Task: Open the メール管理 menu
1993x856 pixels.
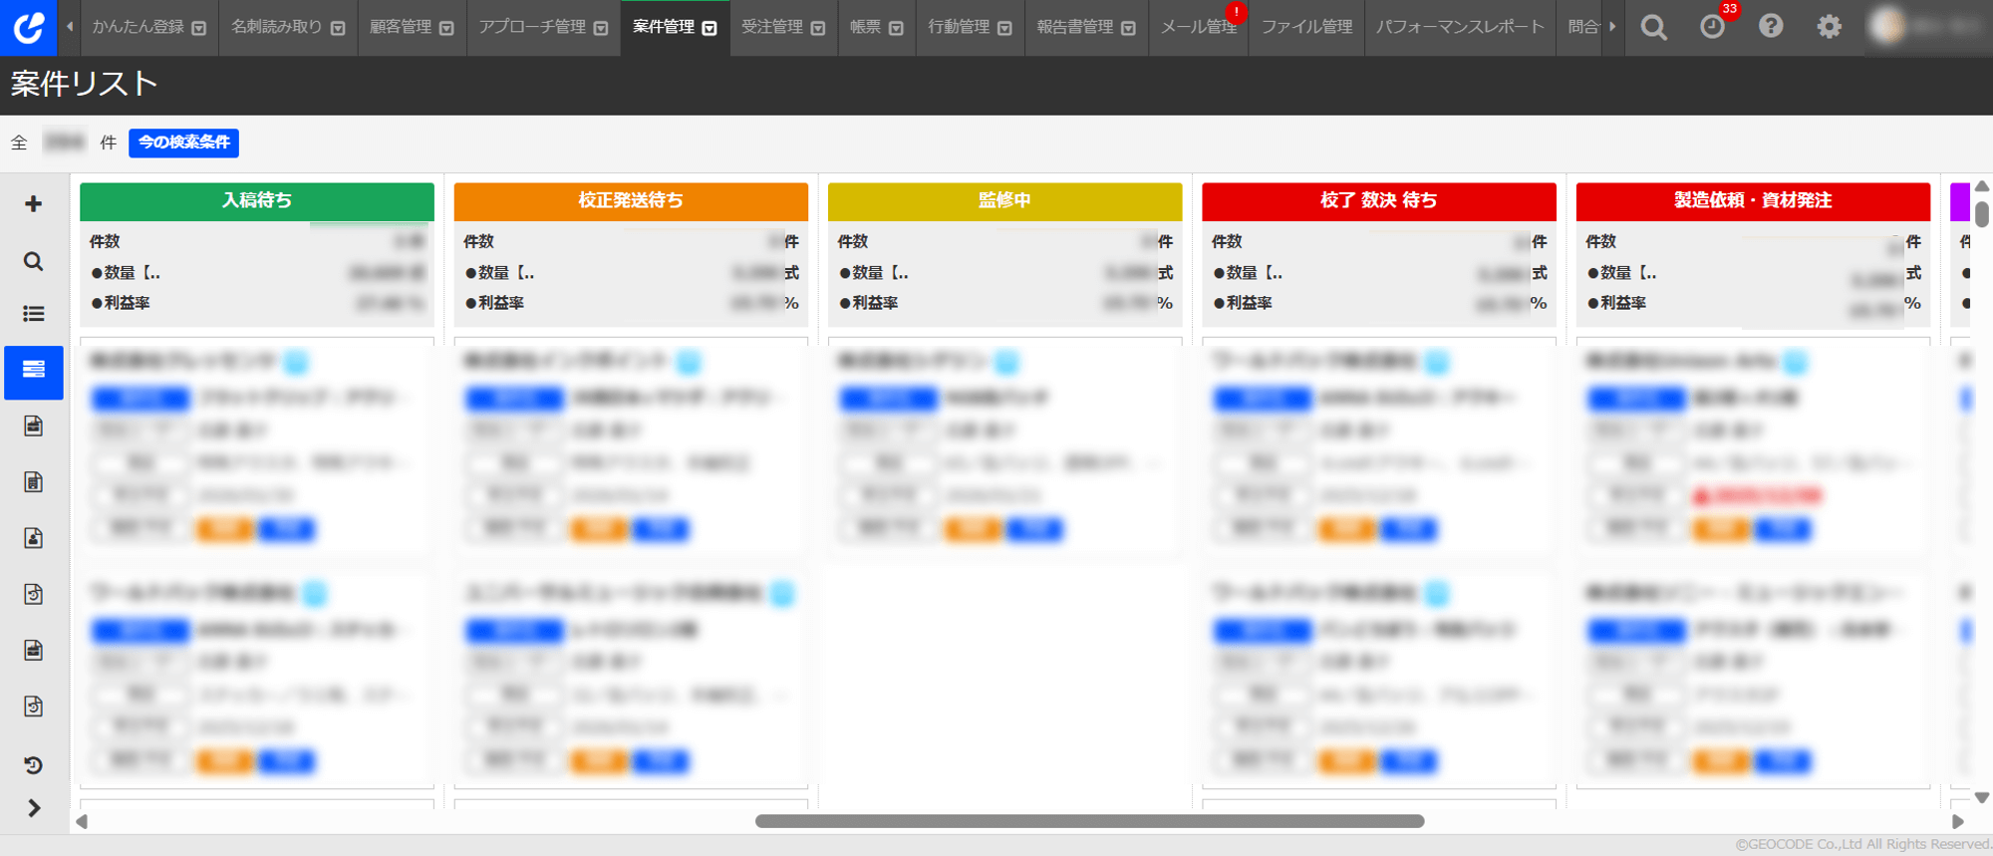Action: [1199, 27]
